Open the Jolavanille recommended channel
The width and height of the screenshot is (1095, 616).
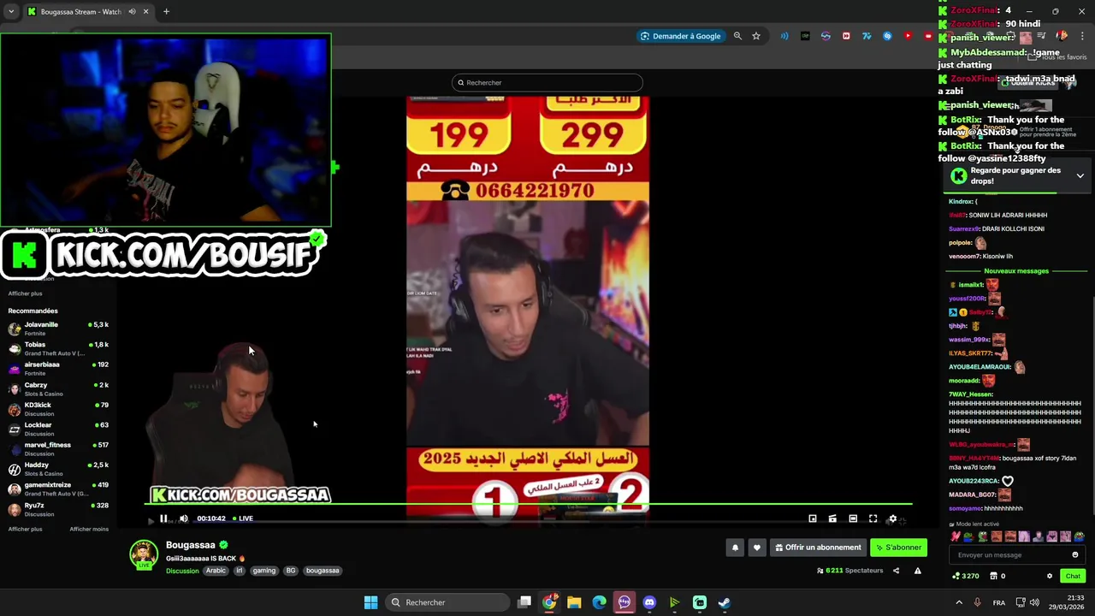(58, 329)
